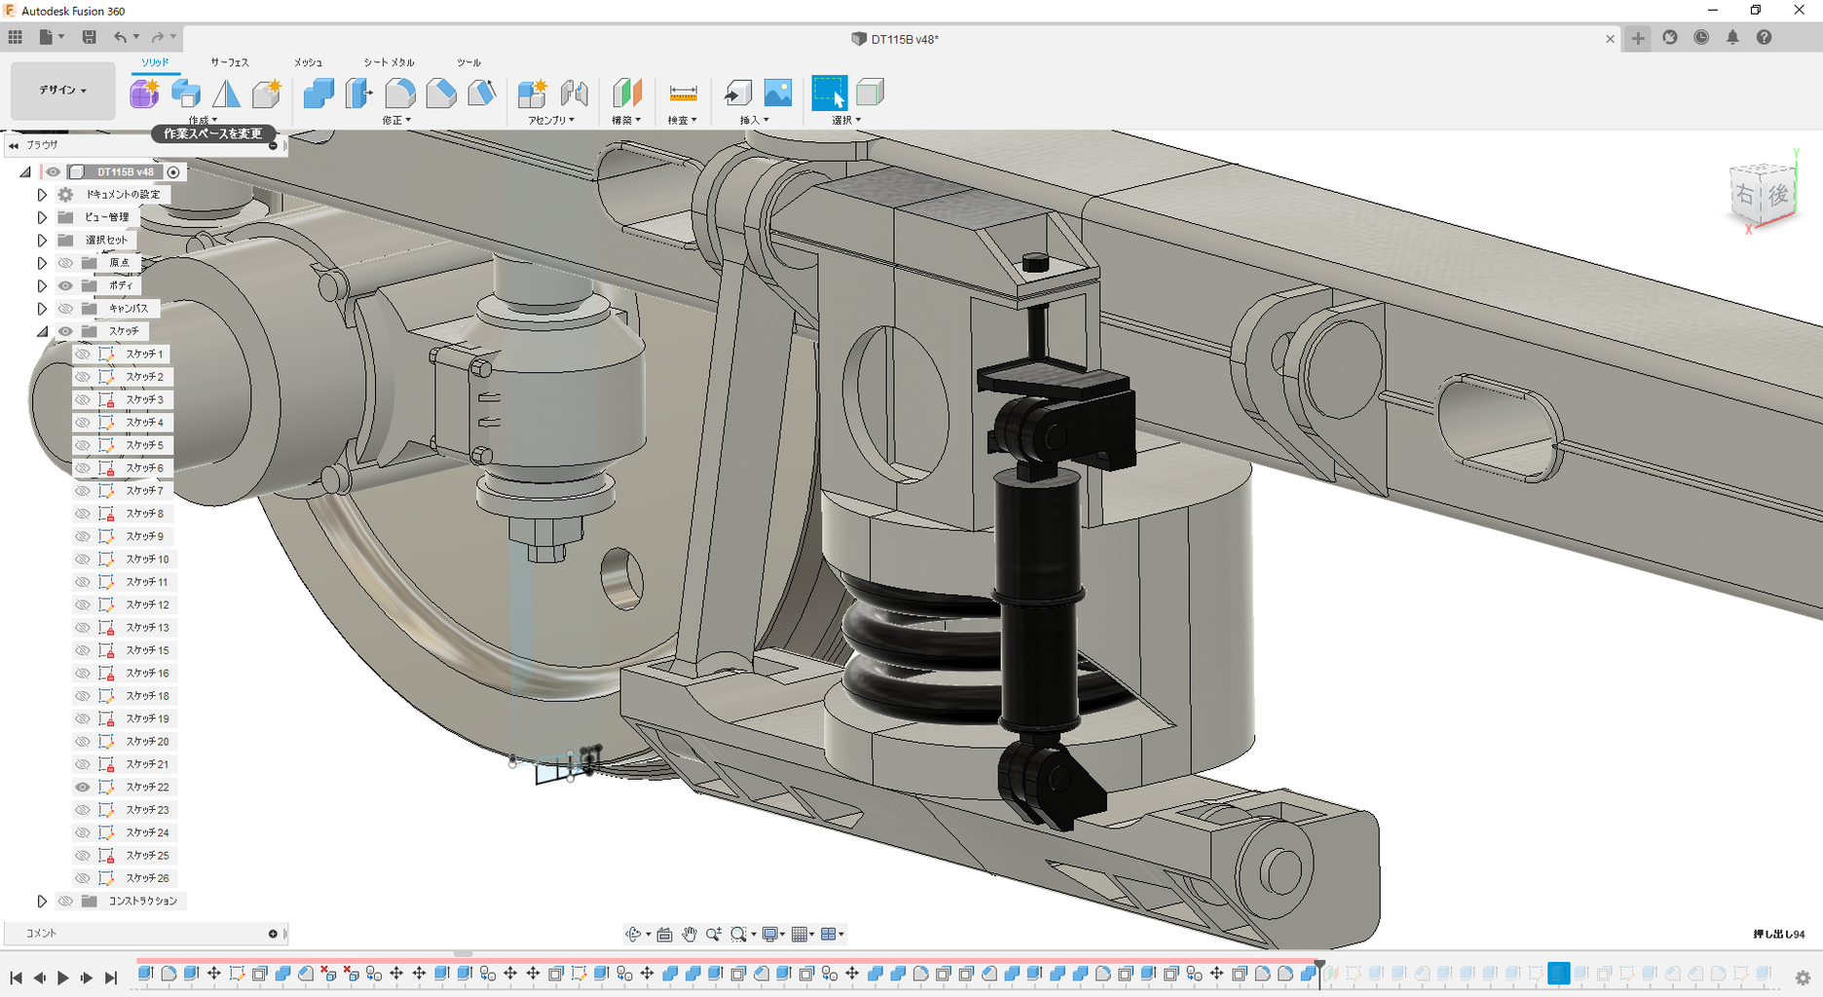
Task: Hide スケッチ22 using its eye icon
Action: (x=83, y=787)
